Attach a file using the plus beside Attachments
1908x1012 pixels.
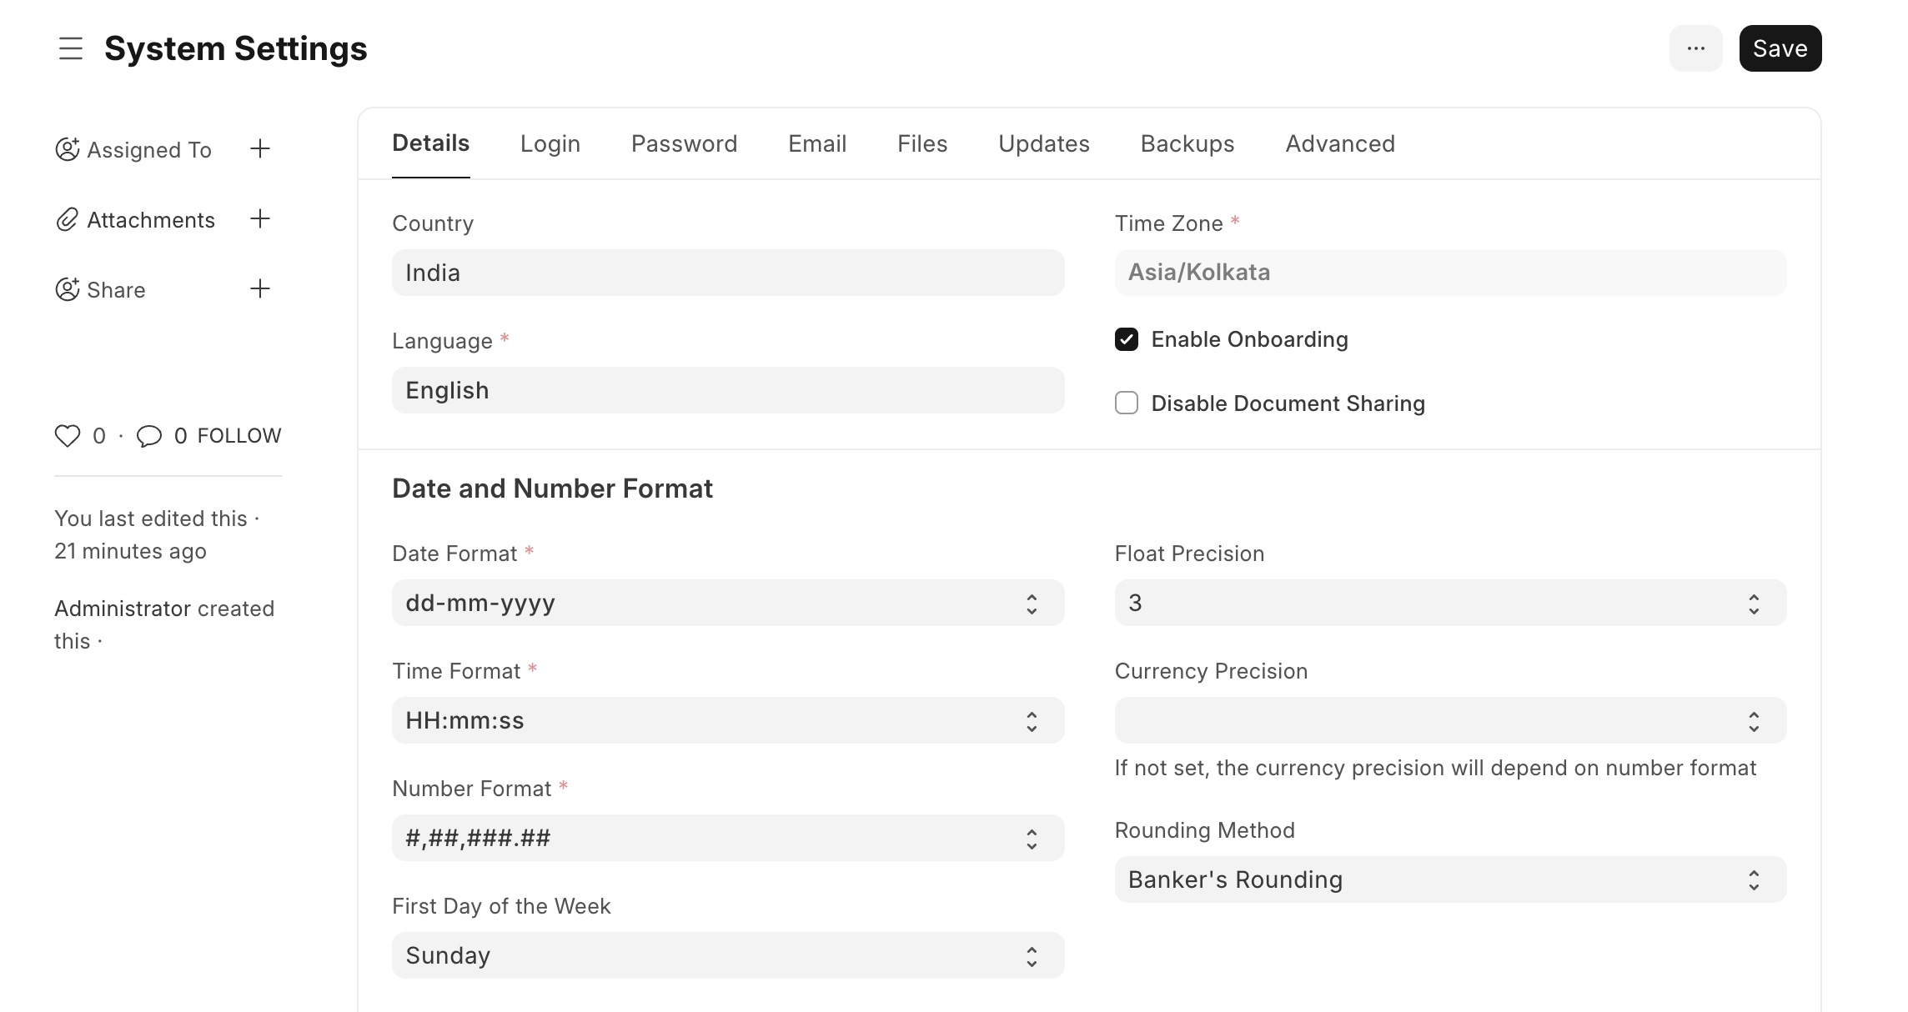[x=260, y=218]
